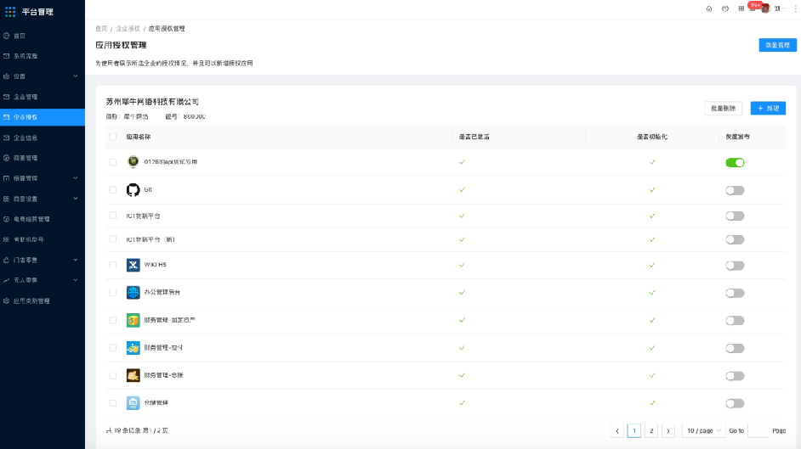The width and height of the screenshot is (801, 449).
Task: Enable 灰度发布 toggle for 财务管理-固定资产
Action: (x=735, y=321)
